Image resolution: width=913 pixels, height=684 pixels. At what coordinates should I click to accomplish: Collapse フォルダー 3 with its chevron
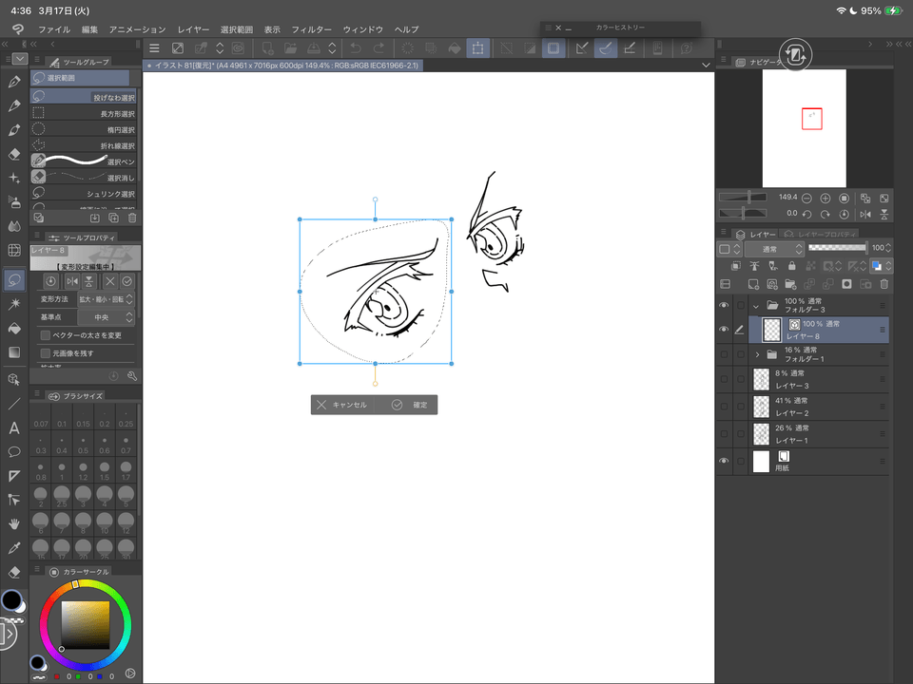click(756, 306)
